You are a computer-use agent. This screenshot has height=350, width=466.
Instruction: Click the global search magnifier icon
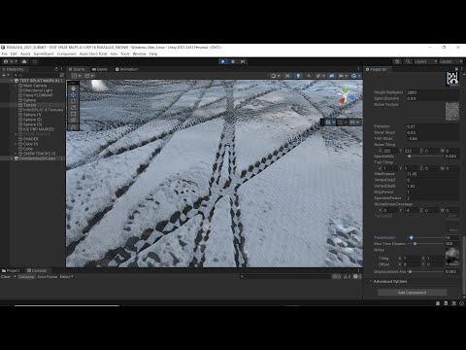tap(408, 61)
